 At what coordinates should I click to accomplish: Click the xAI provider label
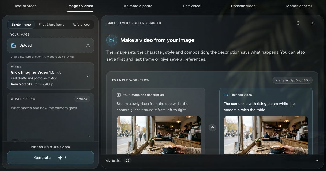[59, 73]
